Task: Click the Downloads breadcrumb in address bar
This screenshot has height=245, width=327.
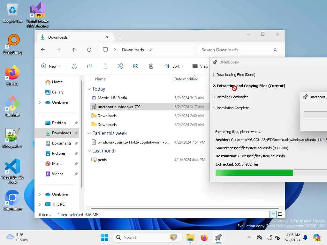Action: [133, 50]
